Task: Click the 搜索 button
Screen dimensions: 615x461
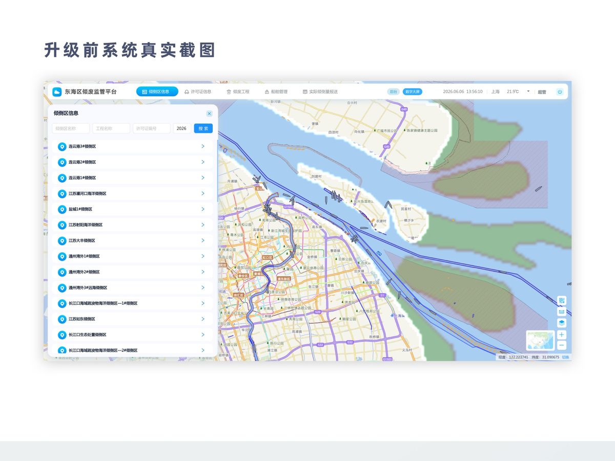Action: click(203, 129)
